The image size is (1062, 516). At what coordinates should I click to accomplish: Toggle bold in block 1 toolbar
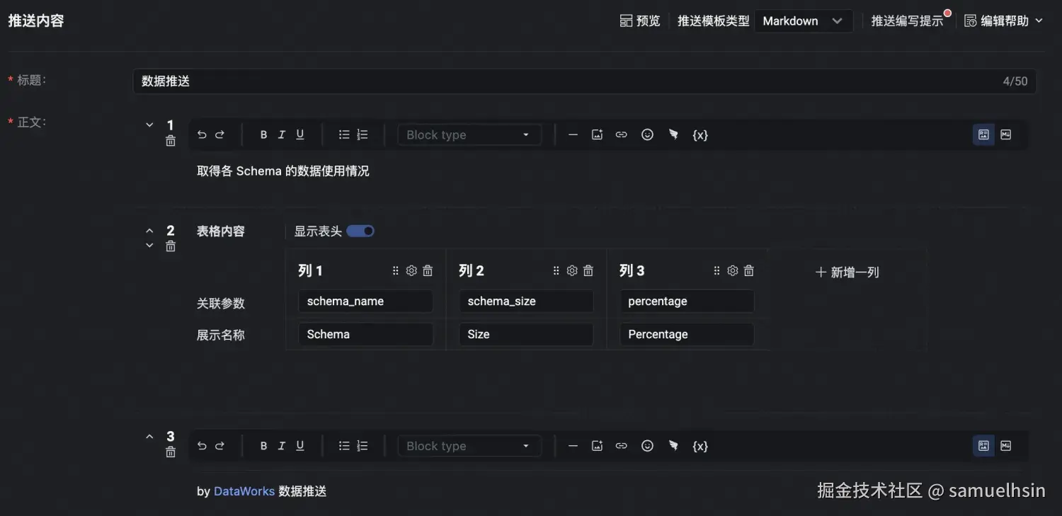263,134
